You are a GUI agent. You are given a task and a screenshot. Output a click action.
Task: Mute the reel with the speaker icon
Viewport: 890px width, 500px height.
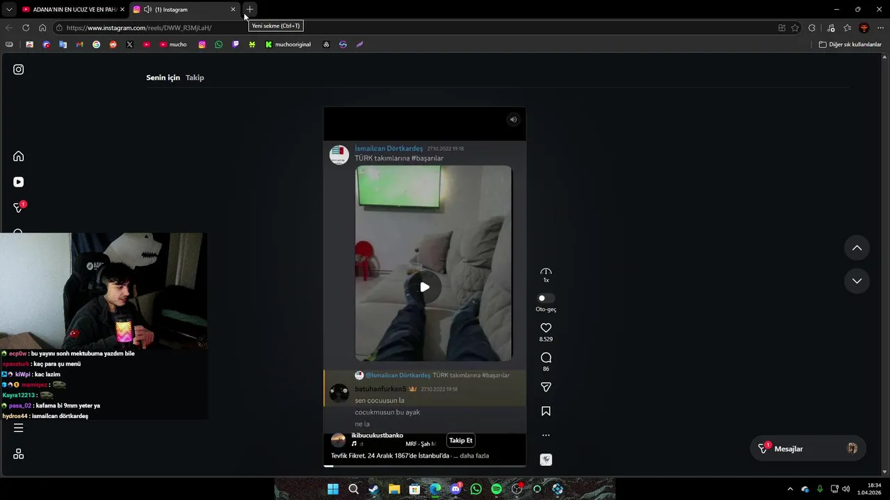tap(513, 119)
